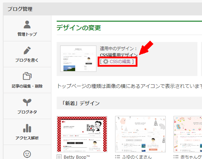Click the ふゆのくまさん design name

click(x=137, y=157)
